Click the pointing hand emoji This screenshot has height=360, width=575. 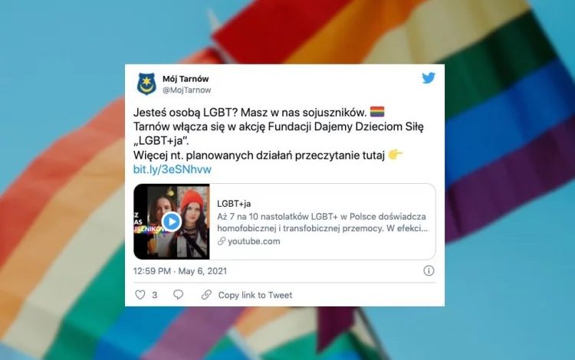(x=396, y=155)
